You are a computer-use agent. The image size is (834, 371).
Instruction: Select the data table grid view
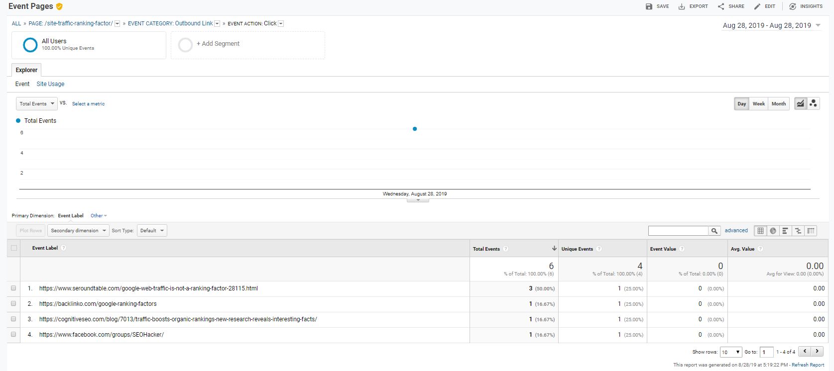(760, 231)
